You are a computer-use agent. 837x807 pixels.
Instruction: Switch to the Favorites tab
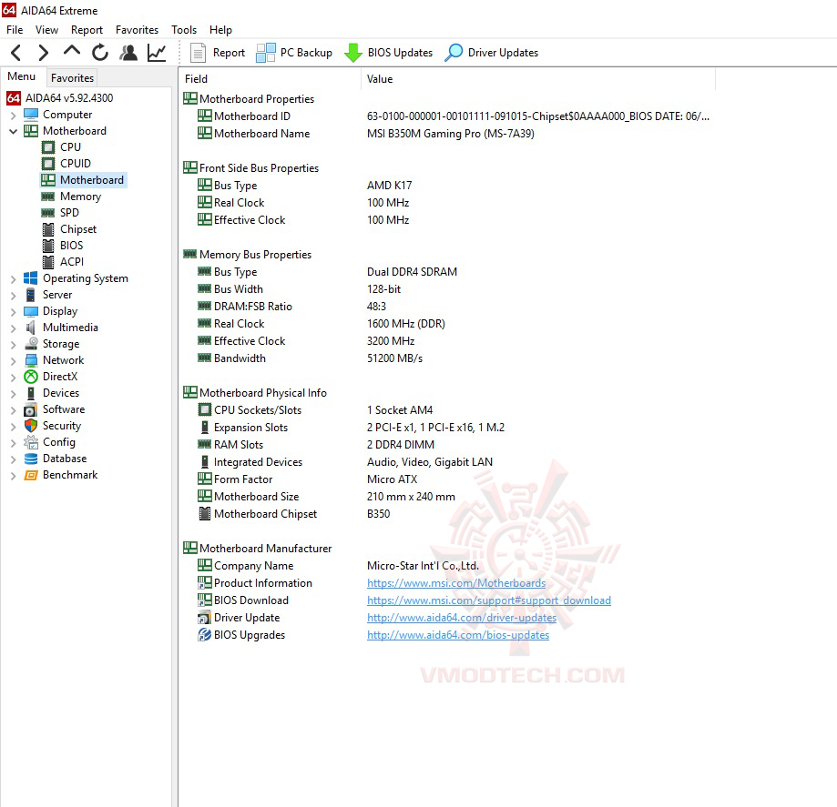pos(72,78)
